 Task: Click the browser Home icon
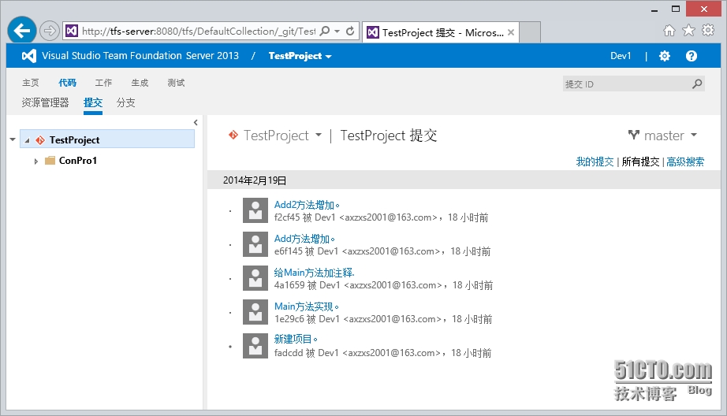[669, 31]
